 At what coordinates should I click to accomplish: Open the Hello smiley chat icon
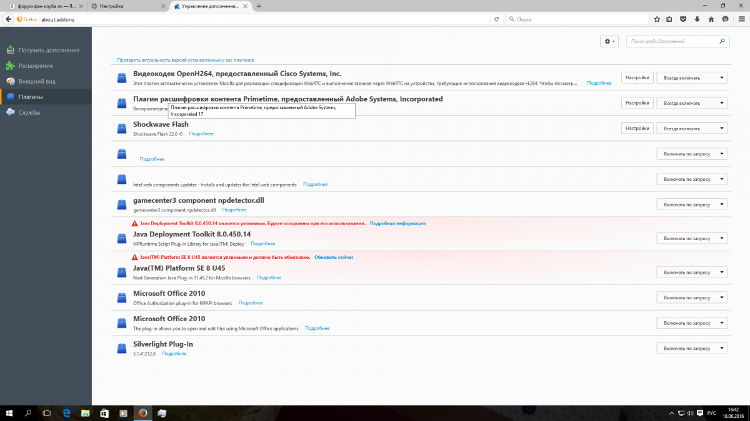pyautogui.click(x=725, y=19)
